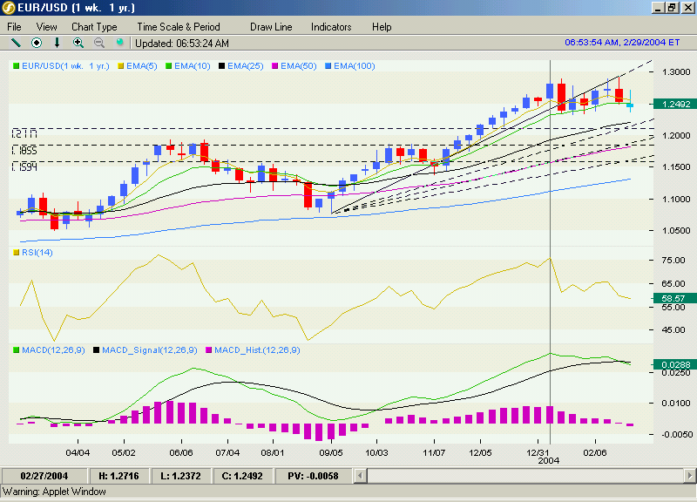
Task: Select the EMA(5) legend label
Action: [142, 66]
